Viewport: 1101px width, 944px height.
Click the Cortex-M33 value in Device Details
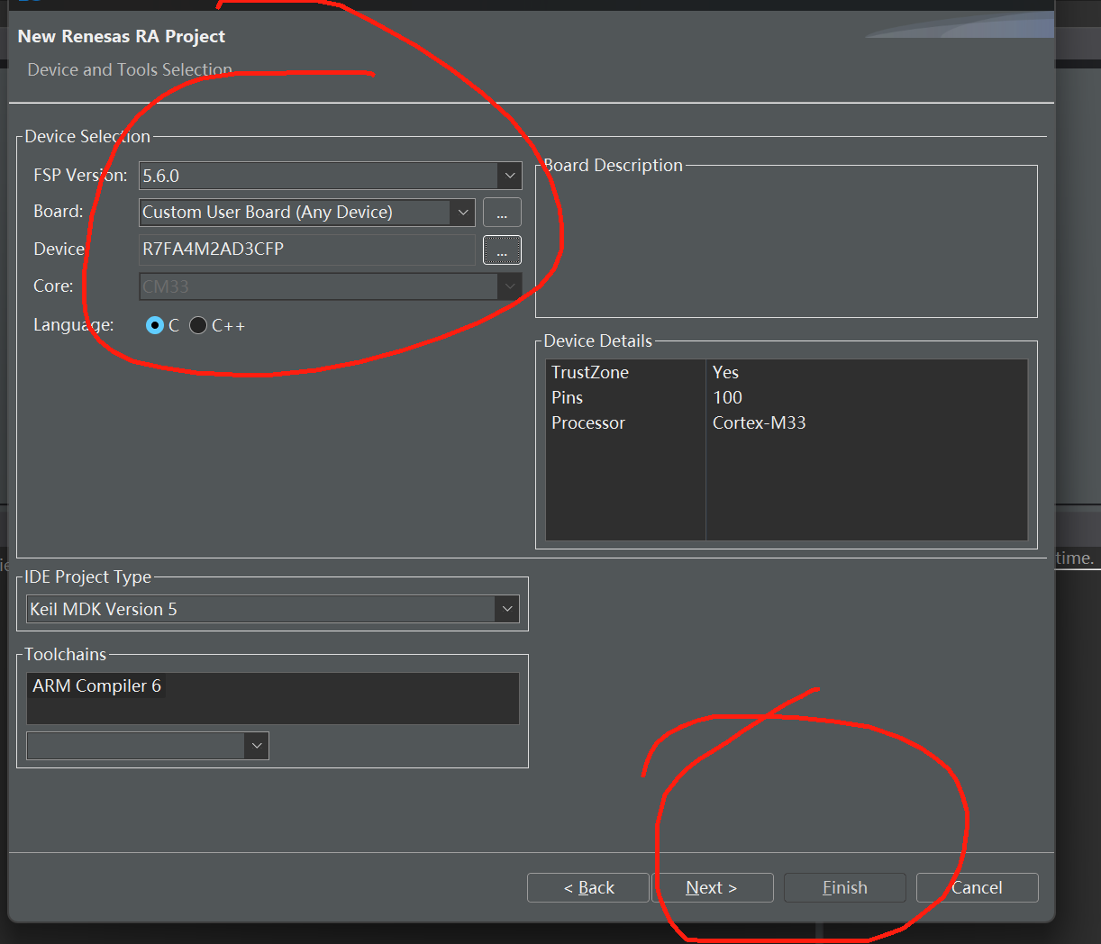coord(760,422)
